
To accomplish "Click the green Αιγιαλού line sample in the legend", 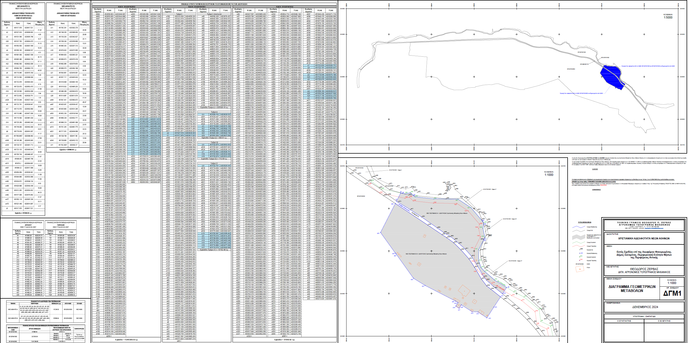I will click(x=579, y=242).
